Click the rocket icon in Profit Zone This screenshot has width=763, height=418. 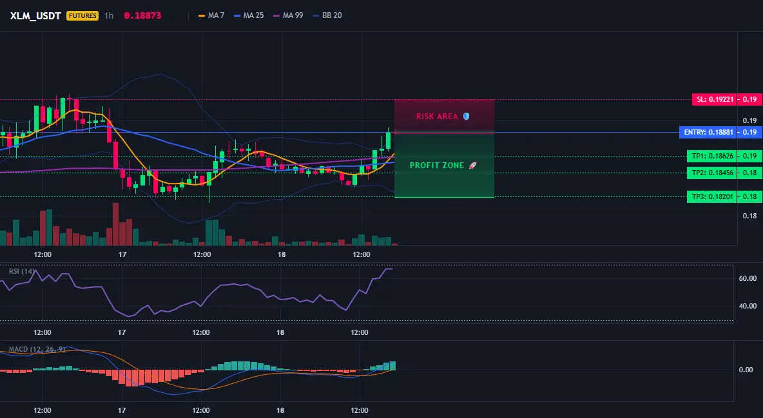point(472,166)
